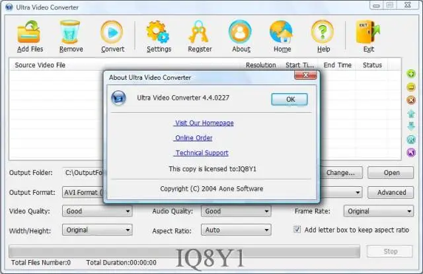Click the Ultra Video Converter icon in About dialog

[118, 98]
